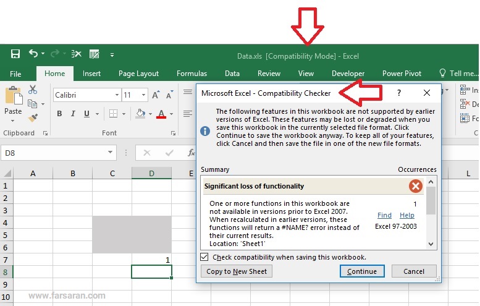This screenshot has height=306, width=480.
Task: Click the Format cells icon at ribbon right
Action: click(465, 118)
